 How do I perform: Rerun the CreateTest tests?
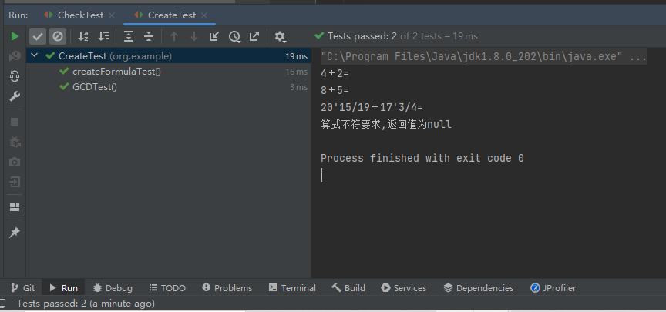click(15, 36)
